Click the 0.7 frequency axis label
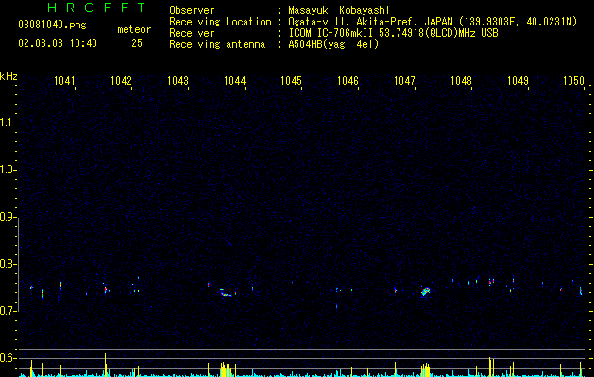 tap(8, 311)
